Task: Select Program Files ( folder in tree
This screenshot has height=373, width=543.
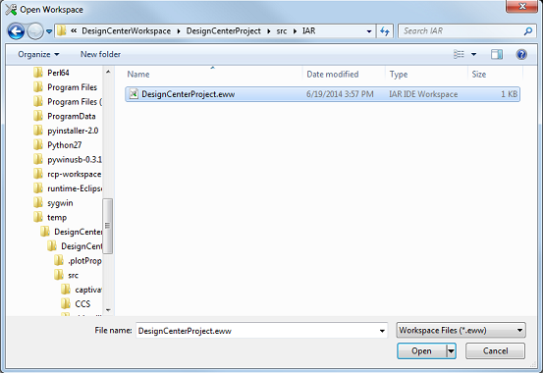Action: [75, 102]
